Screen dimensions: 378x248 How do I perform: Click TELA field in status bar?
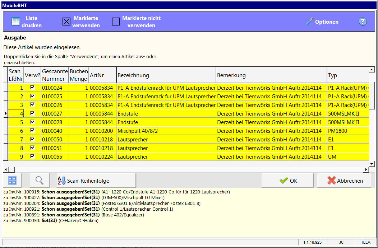pyautogui.click(x=365, y=242)
